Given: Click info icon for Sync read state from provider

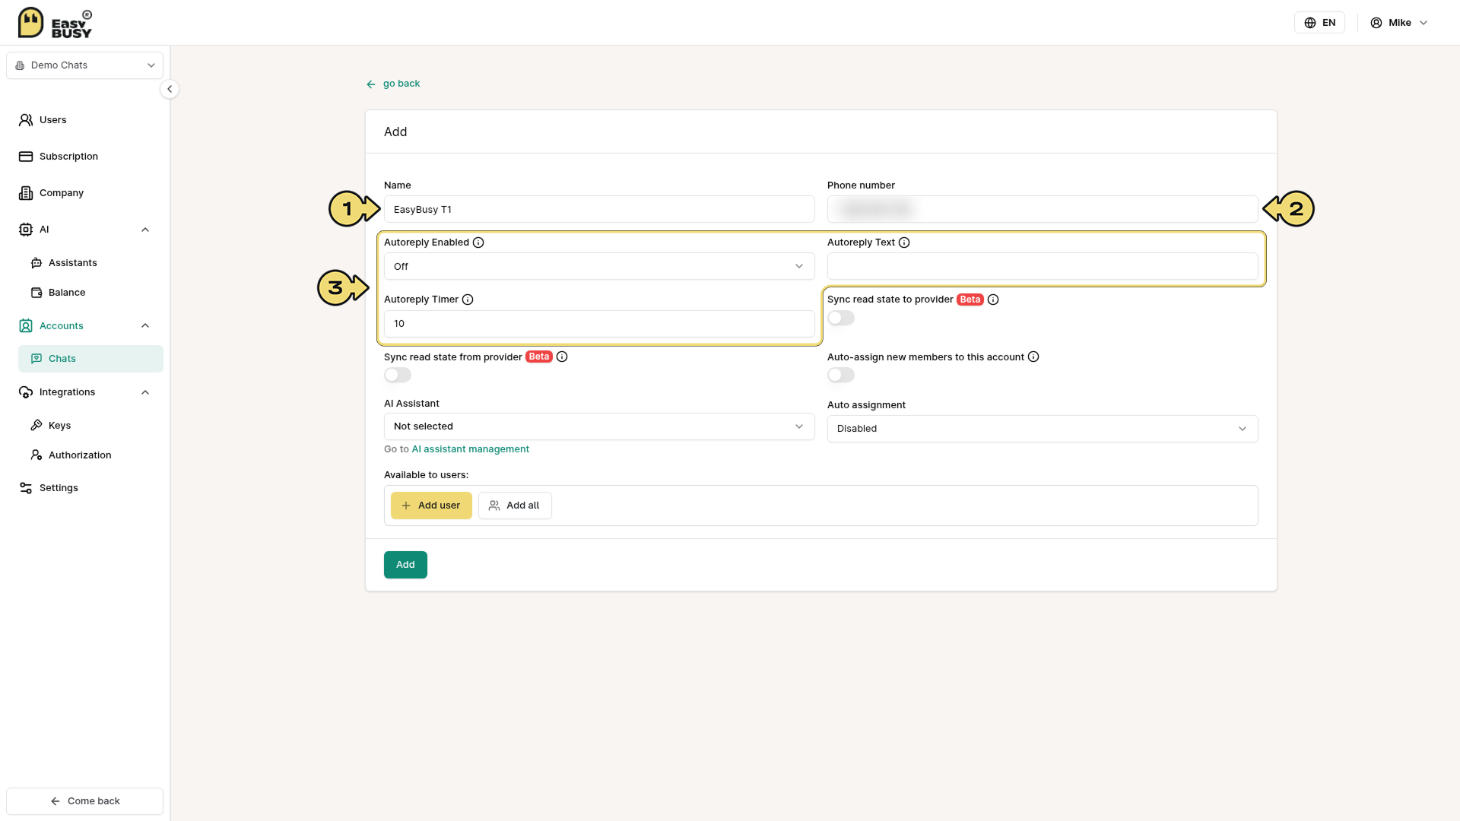Looking at the screenshot, I should point(562,357).
